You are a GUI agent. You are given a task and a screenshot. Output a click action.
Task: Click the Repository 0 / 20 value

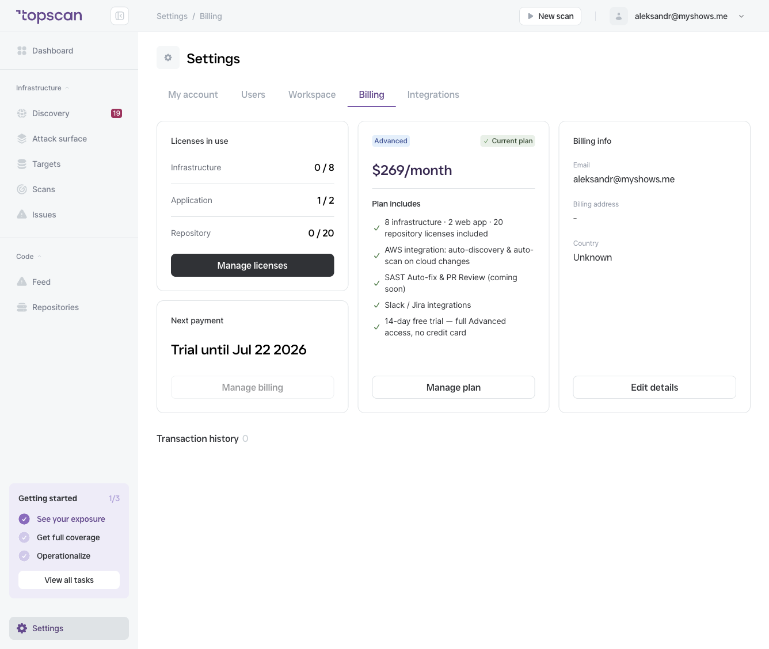point(321,233)
